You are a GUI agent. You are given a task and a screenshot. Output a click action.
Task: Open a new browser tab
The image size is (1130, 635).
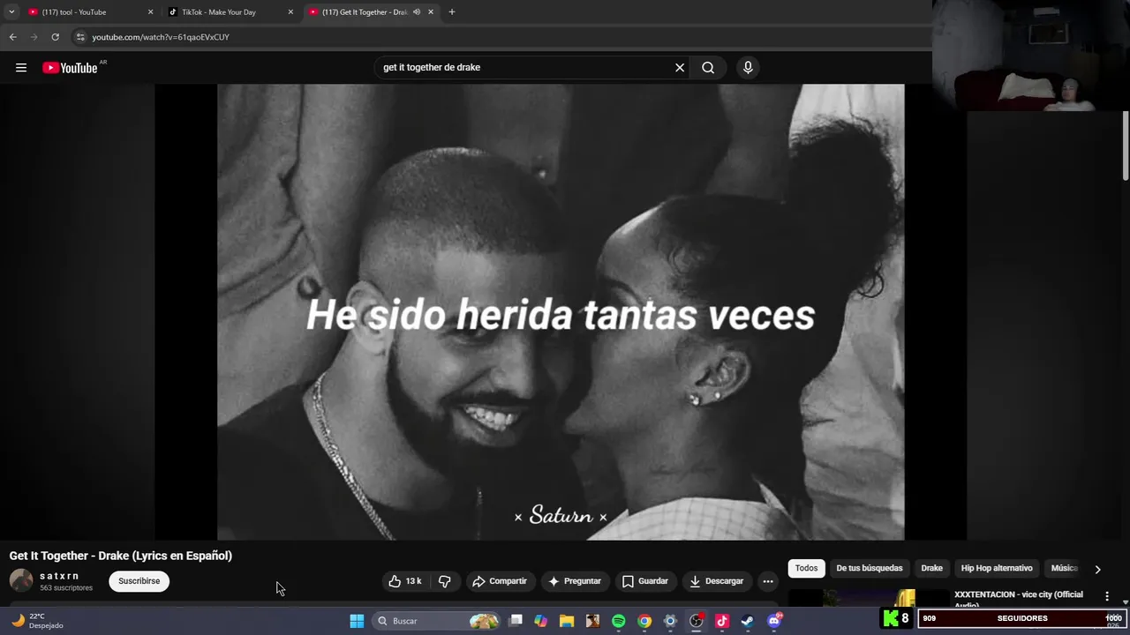[452, 12]
